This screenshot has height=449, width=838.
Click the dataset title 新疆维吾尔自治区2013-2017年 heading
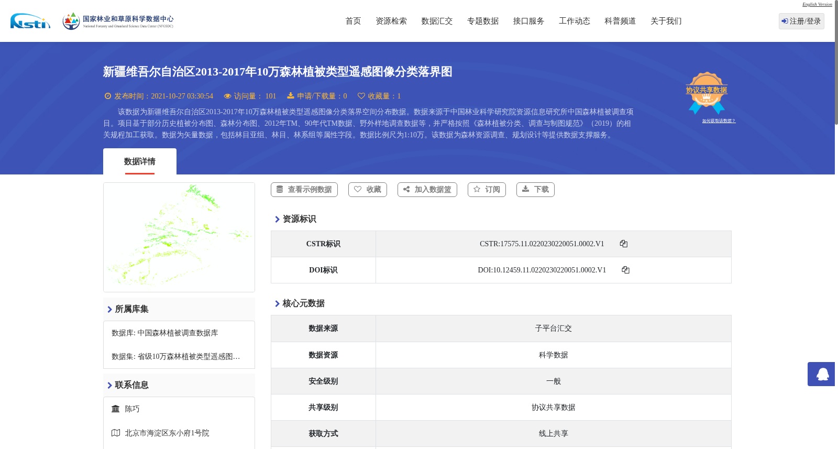click(x=278, y=72)
